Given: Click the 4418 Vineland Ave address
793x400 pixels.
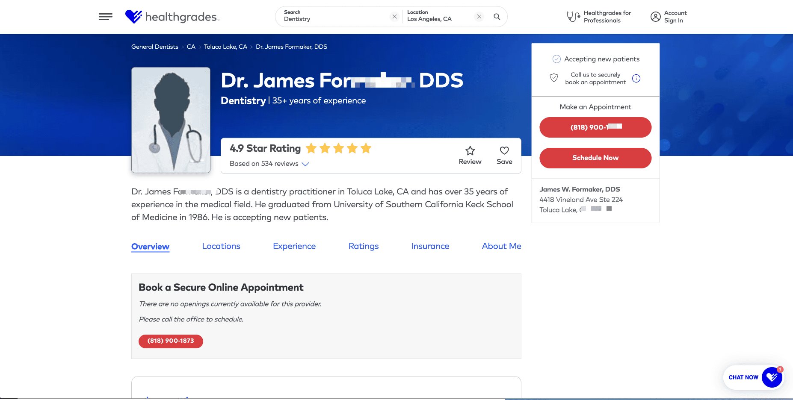Looking at the screenshot, I should (x=581, y=200).
